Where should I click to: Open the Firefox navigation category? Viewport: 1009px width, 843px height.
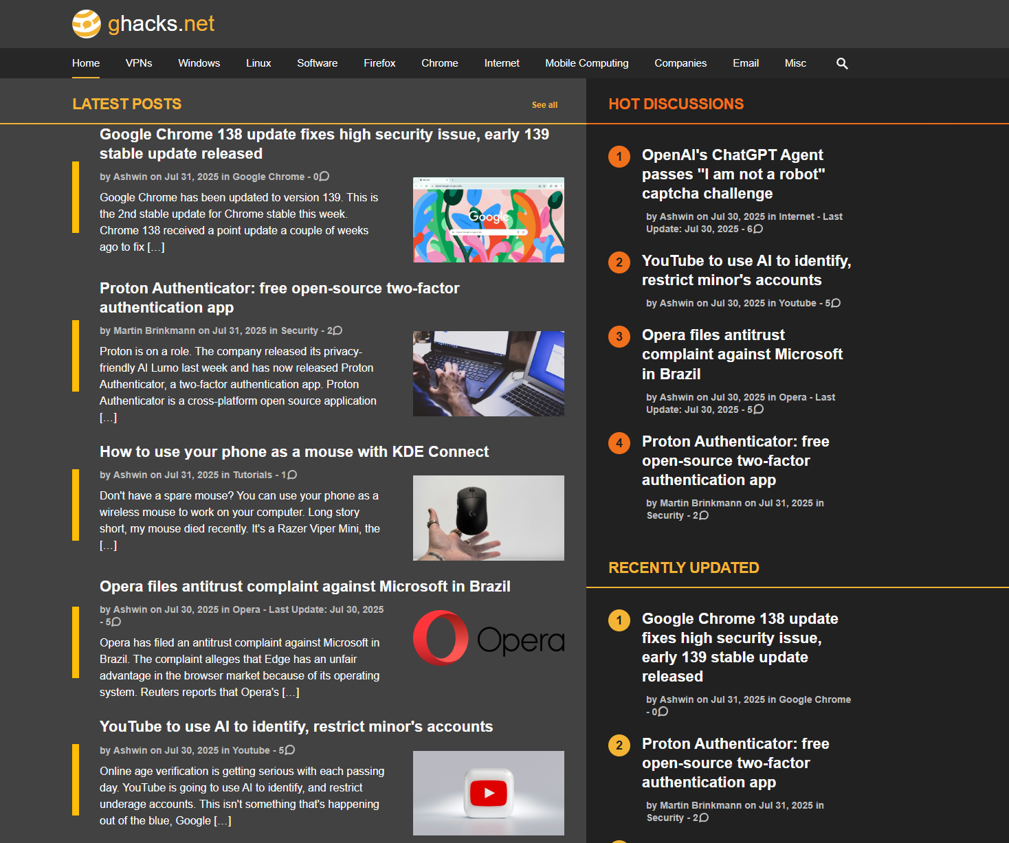(x=379, y=63)
